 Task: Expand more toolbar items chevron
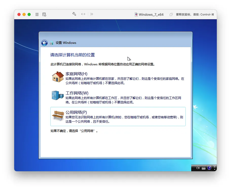pos(92,14)
